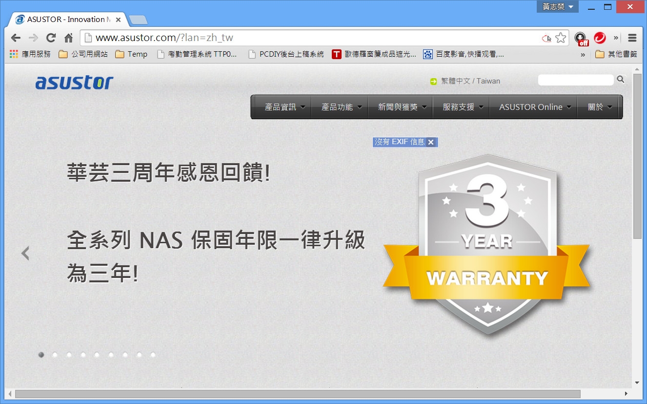The image size is (647, 404).
Task: Open the 黃志榮 user profile dropdown
Action: coord(558,6)
